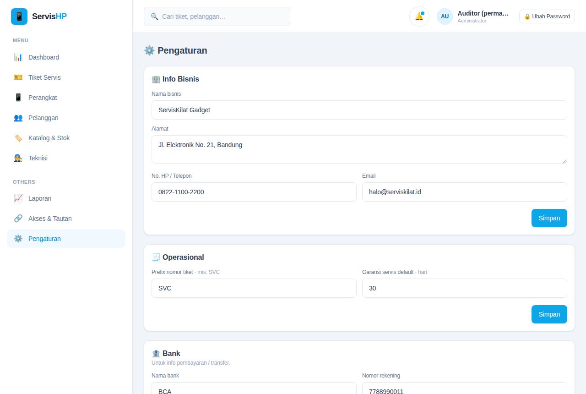Click the No. HP / Telepon field
The height and width of the screenshot is (394, 586).
254,192
